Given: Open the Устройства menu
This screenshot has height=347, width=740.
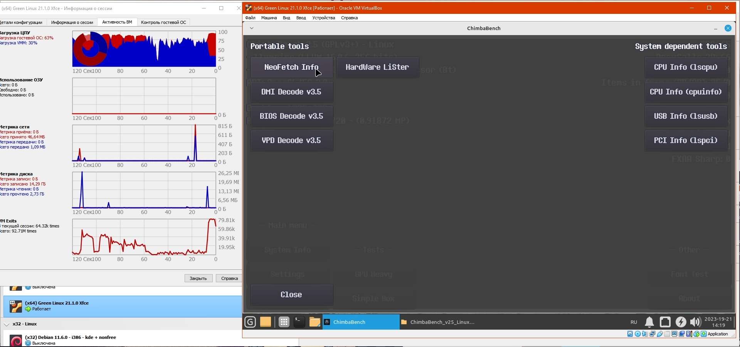Looking at the screenshot, I should tap(324, 18).
